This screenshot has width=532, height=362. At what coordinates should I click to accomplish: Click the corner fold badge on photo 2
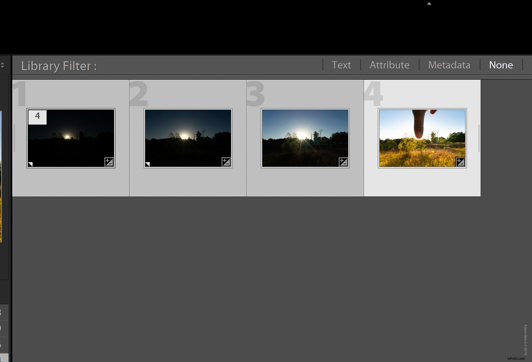pos(148,164)
